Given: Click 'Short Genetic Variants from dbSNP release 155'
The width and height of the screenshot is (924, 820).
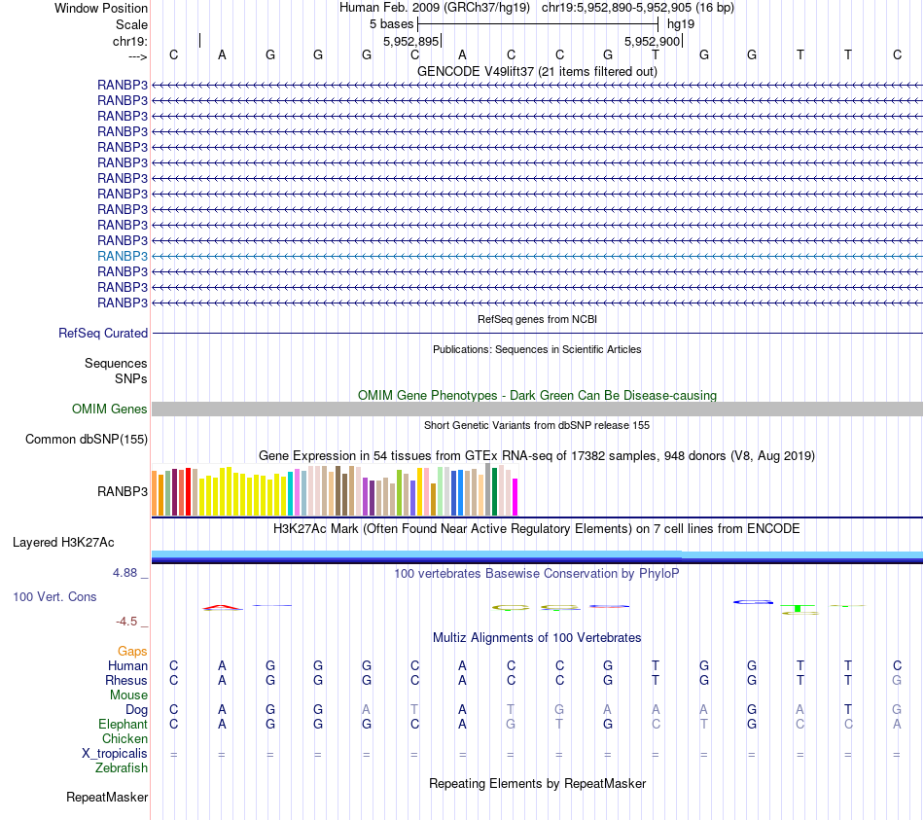Looking at the screenshot, I should tap(537, 425).
